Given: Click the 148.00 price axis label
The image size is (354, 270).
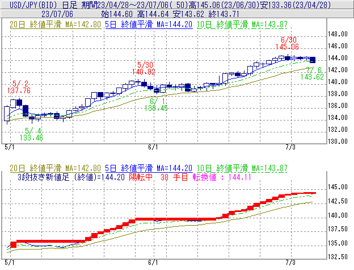Looking at the screenshot, I should click(338, 34).
